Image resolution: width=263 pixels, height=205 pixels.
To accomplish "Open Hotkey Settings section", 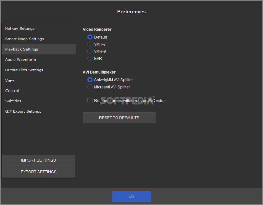I will [39, 28].
